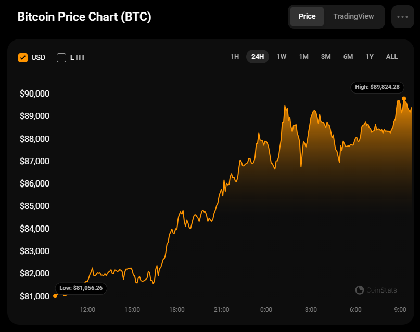Image resolution: width=420 pixels, height=332 pixels.
Task: Click the 0:00 time axis label
Action: click(x=266, y=310)
